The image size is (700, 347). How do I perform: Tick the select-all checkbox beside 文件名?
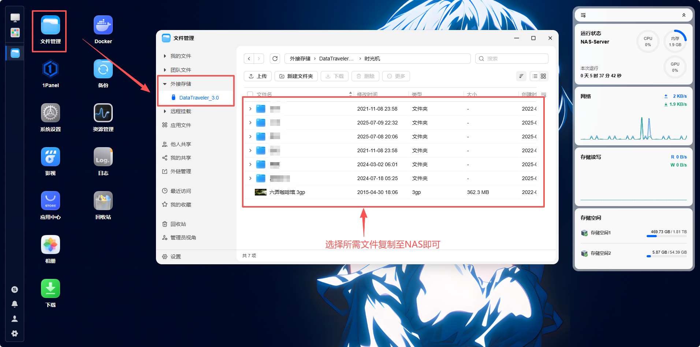coord(250,94)
